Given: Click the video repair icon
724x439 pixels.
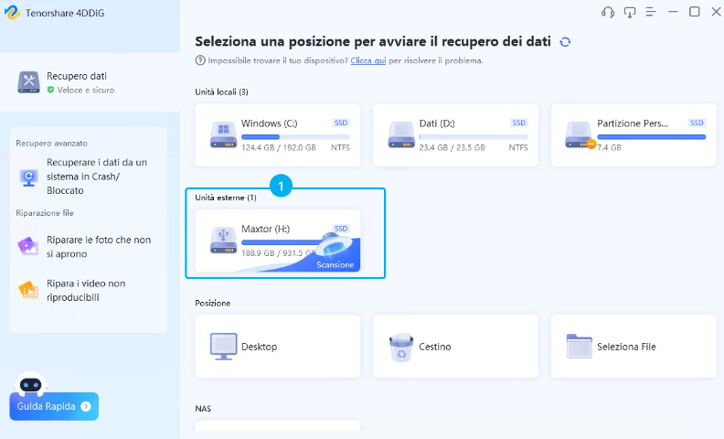Looking at the screenshot, I should click(28, 290).
